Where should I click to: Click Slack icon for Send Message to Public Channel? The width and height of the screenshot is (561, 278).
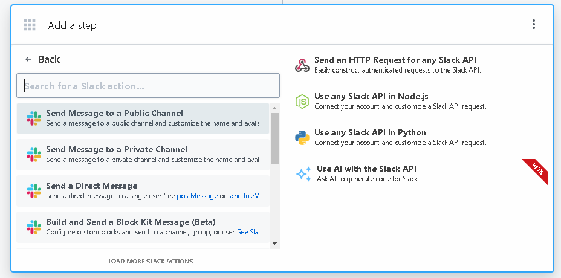tap(34, 118)
